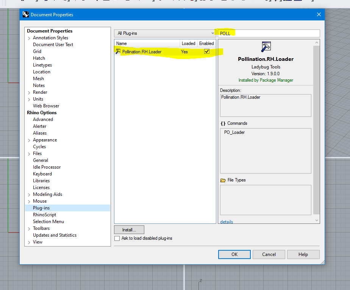Select Advanced under Rhino Options
Screen dimensions: 350x290
[x=43, y=119]
